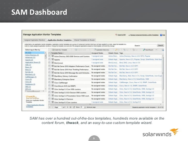Click the Assigned Nodes column header

[99, 53]
